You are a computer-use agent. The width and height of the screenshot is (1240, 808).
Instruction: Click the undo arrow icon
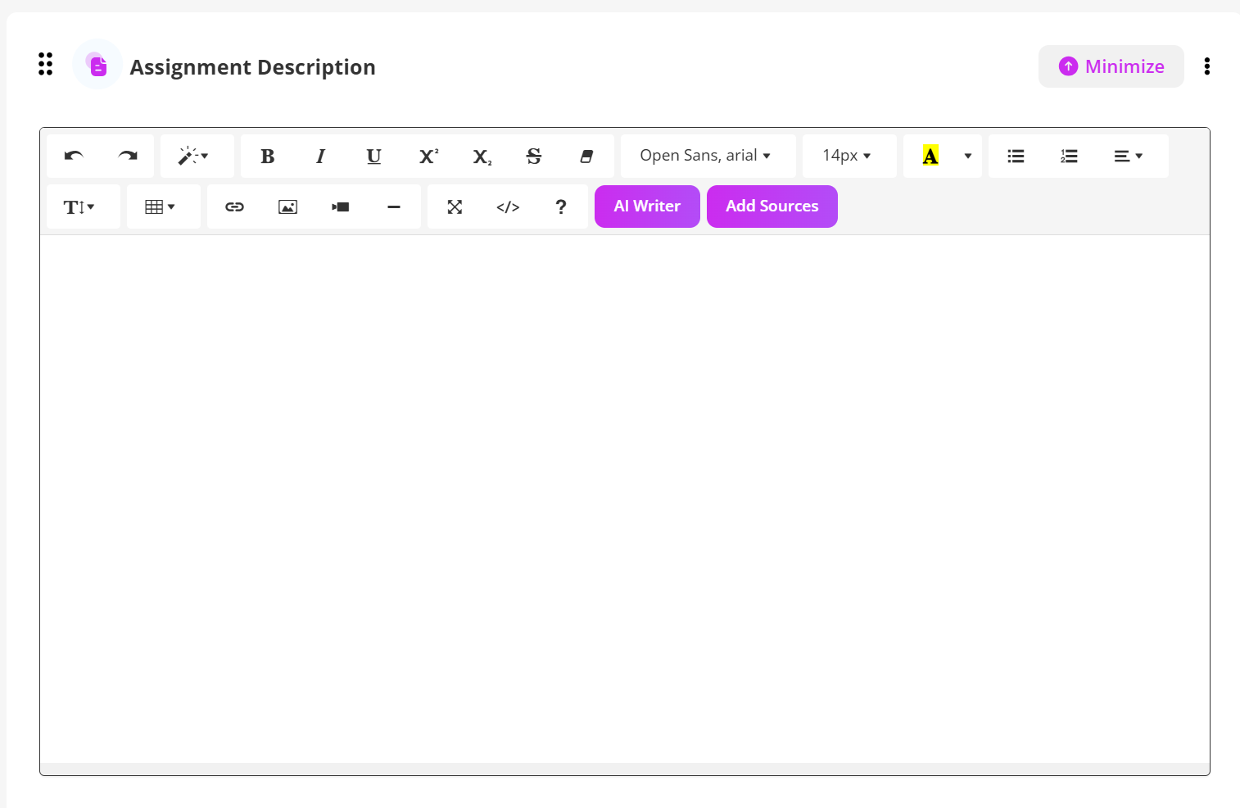pos(74,156)
